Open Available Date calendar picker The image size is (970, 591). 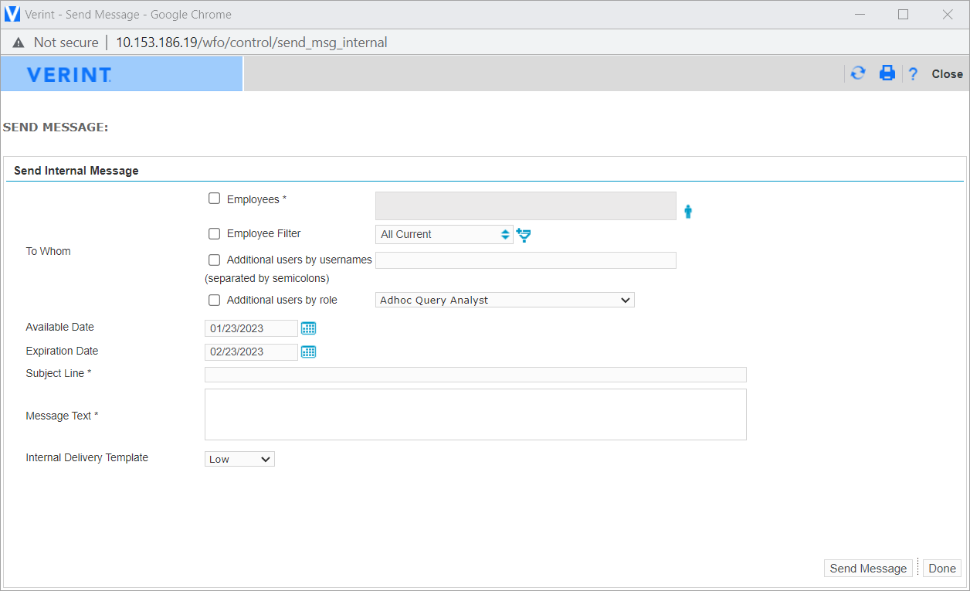click(309, 328)
